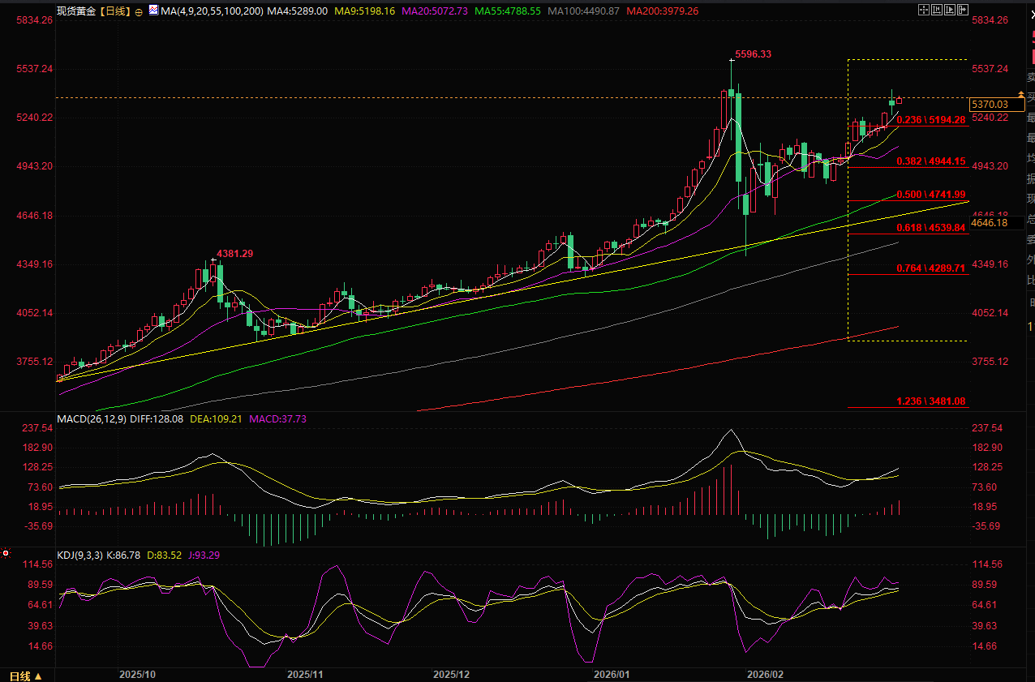Click the red alert dot icon
Viewport: 1035px width, 682px height.
click(5, 553)
